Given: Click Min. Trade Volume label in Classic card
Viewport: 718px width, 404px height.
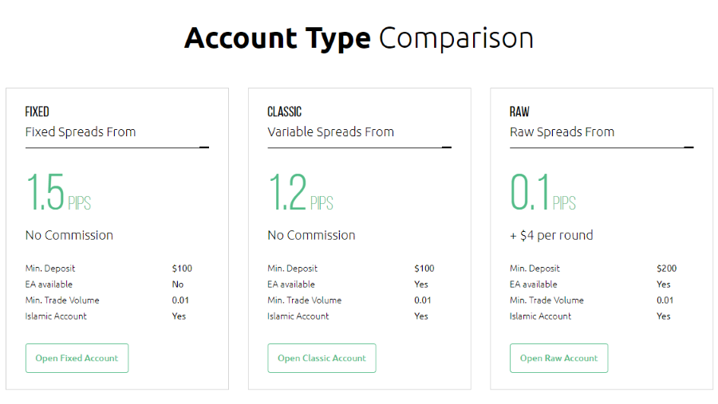Looking at the screenshot, I should (304, 300).
